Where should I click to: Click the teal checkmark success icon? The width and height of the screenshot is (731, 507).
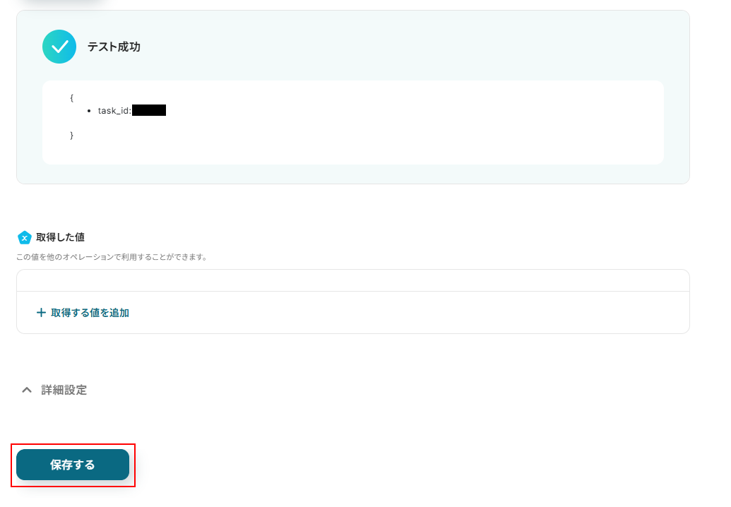(59, 47)
